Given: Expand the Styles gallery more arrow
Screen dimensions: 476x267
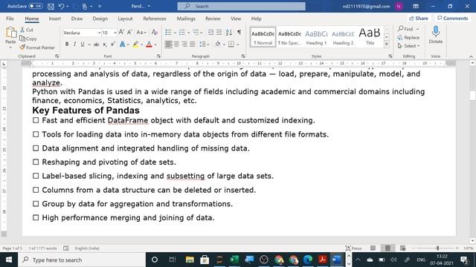Looking at the screenshot, I should [387, 44].
